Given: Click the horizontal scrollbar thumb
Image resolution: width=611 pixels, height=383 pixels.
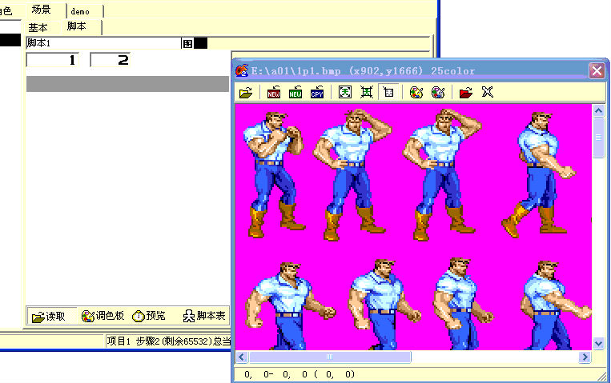Looking at the screenshot, I should [330, 357].
